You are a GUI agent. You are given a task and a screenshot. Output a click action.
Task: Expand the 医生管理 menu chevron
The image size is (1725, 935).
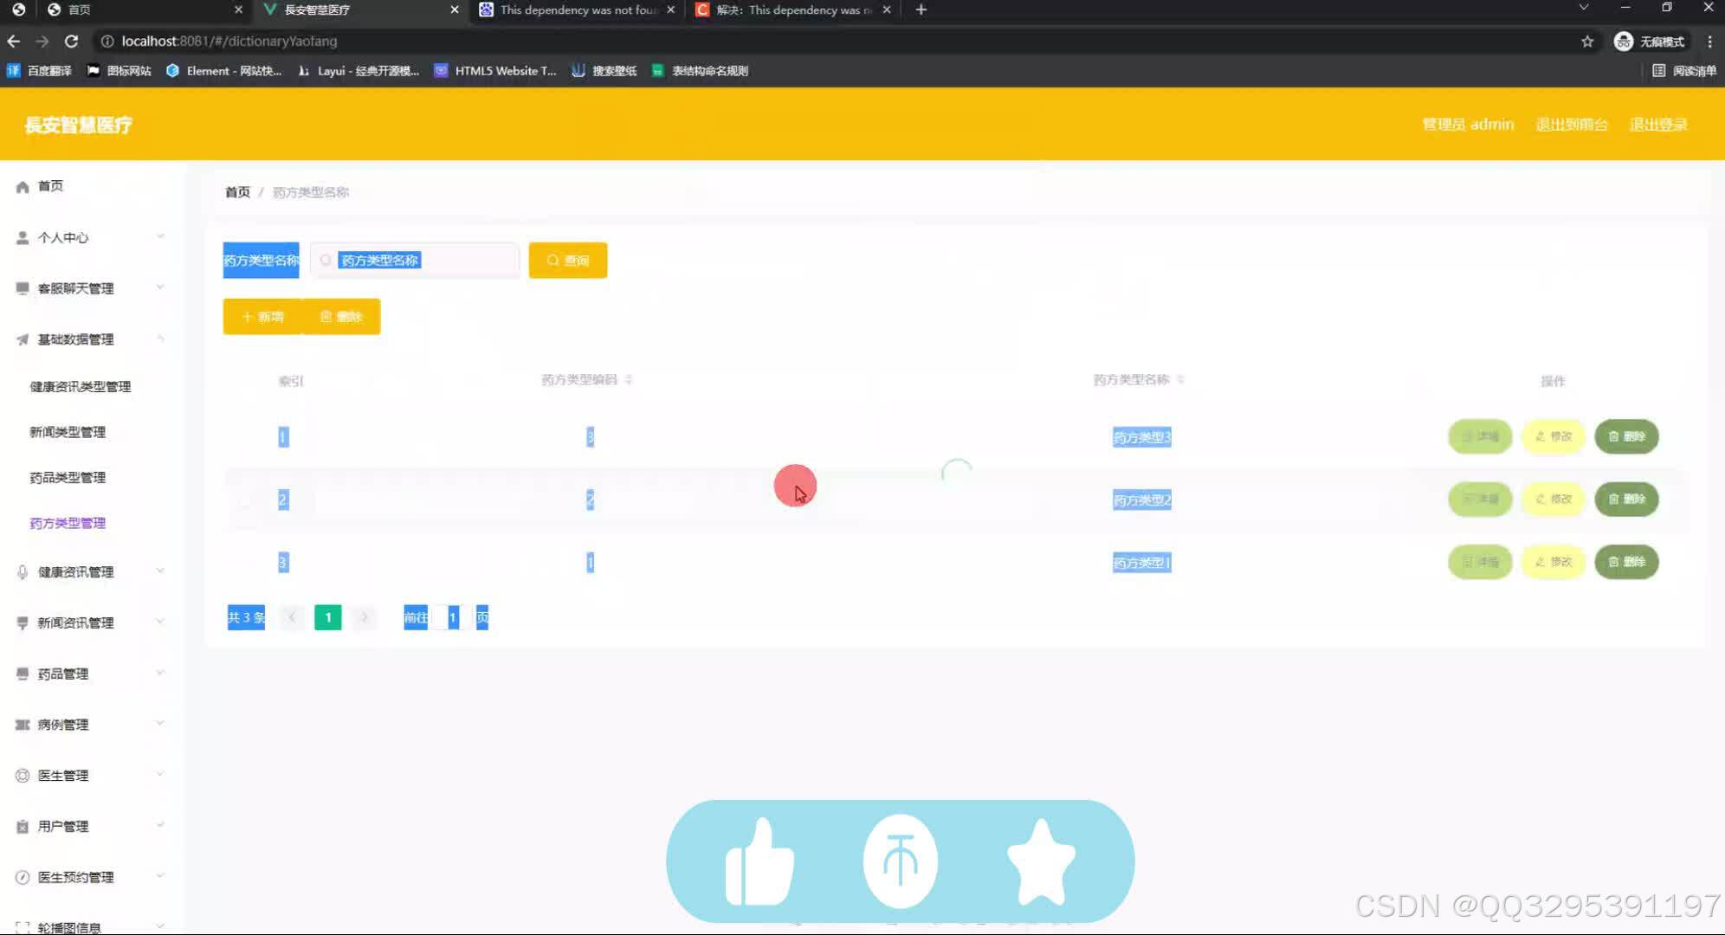(x=160, y=775)
